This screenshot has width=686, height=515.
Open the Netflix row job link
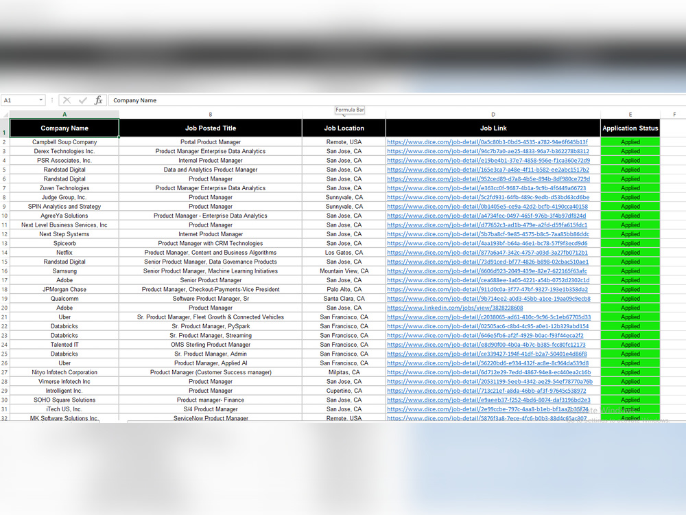[x=487, y=253]
